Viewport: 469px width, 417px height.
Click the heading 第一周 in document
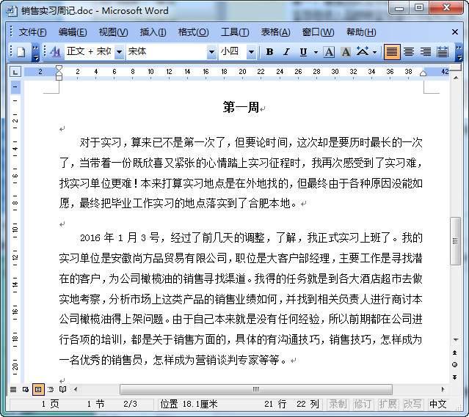coord(241,107)
